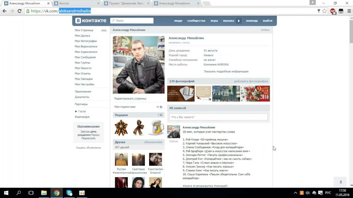Open the volume tray icon
The image size is (353, 198).
point(308,193)
